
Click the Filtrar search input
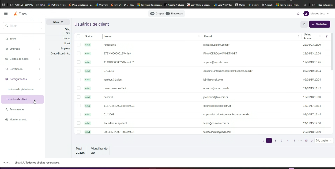pos(22,26)
